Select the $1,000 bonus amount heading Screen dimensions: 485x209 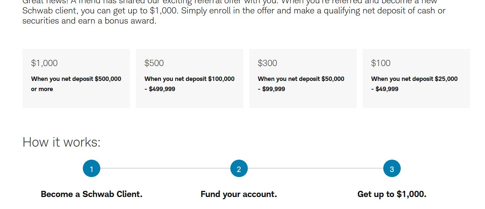coord(44,63)
